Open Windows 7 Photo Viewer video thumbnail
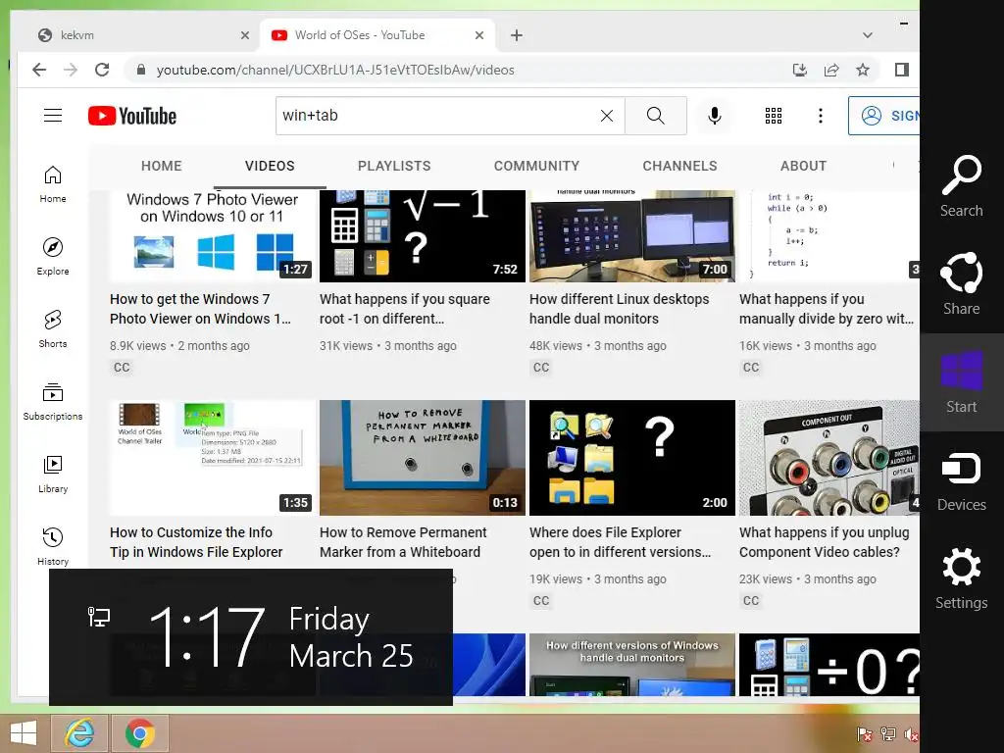This screenshot has width=1004, height=753. 213,235
